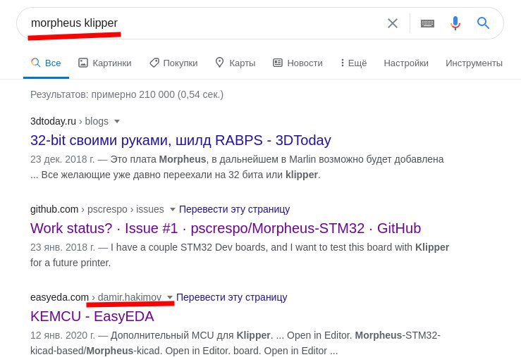Submit the search with the magnifier icon
Screen dimensions: 521x357
point(483,23)
